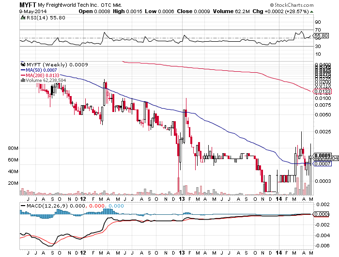Click the red MA(200) 0.0133 legend

pyautogui.click(x=40, y=75)
